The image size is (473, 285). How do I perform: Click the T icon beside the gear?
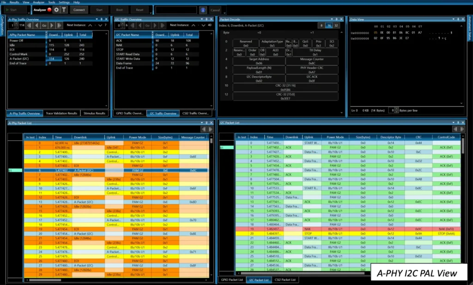(x=64, y=10)
